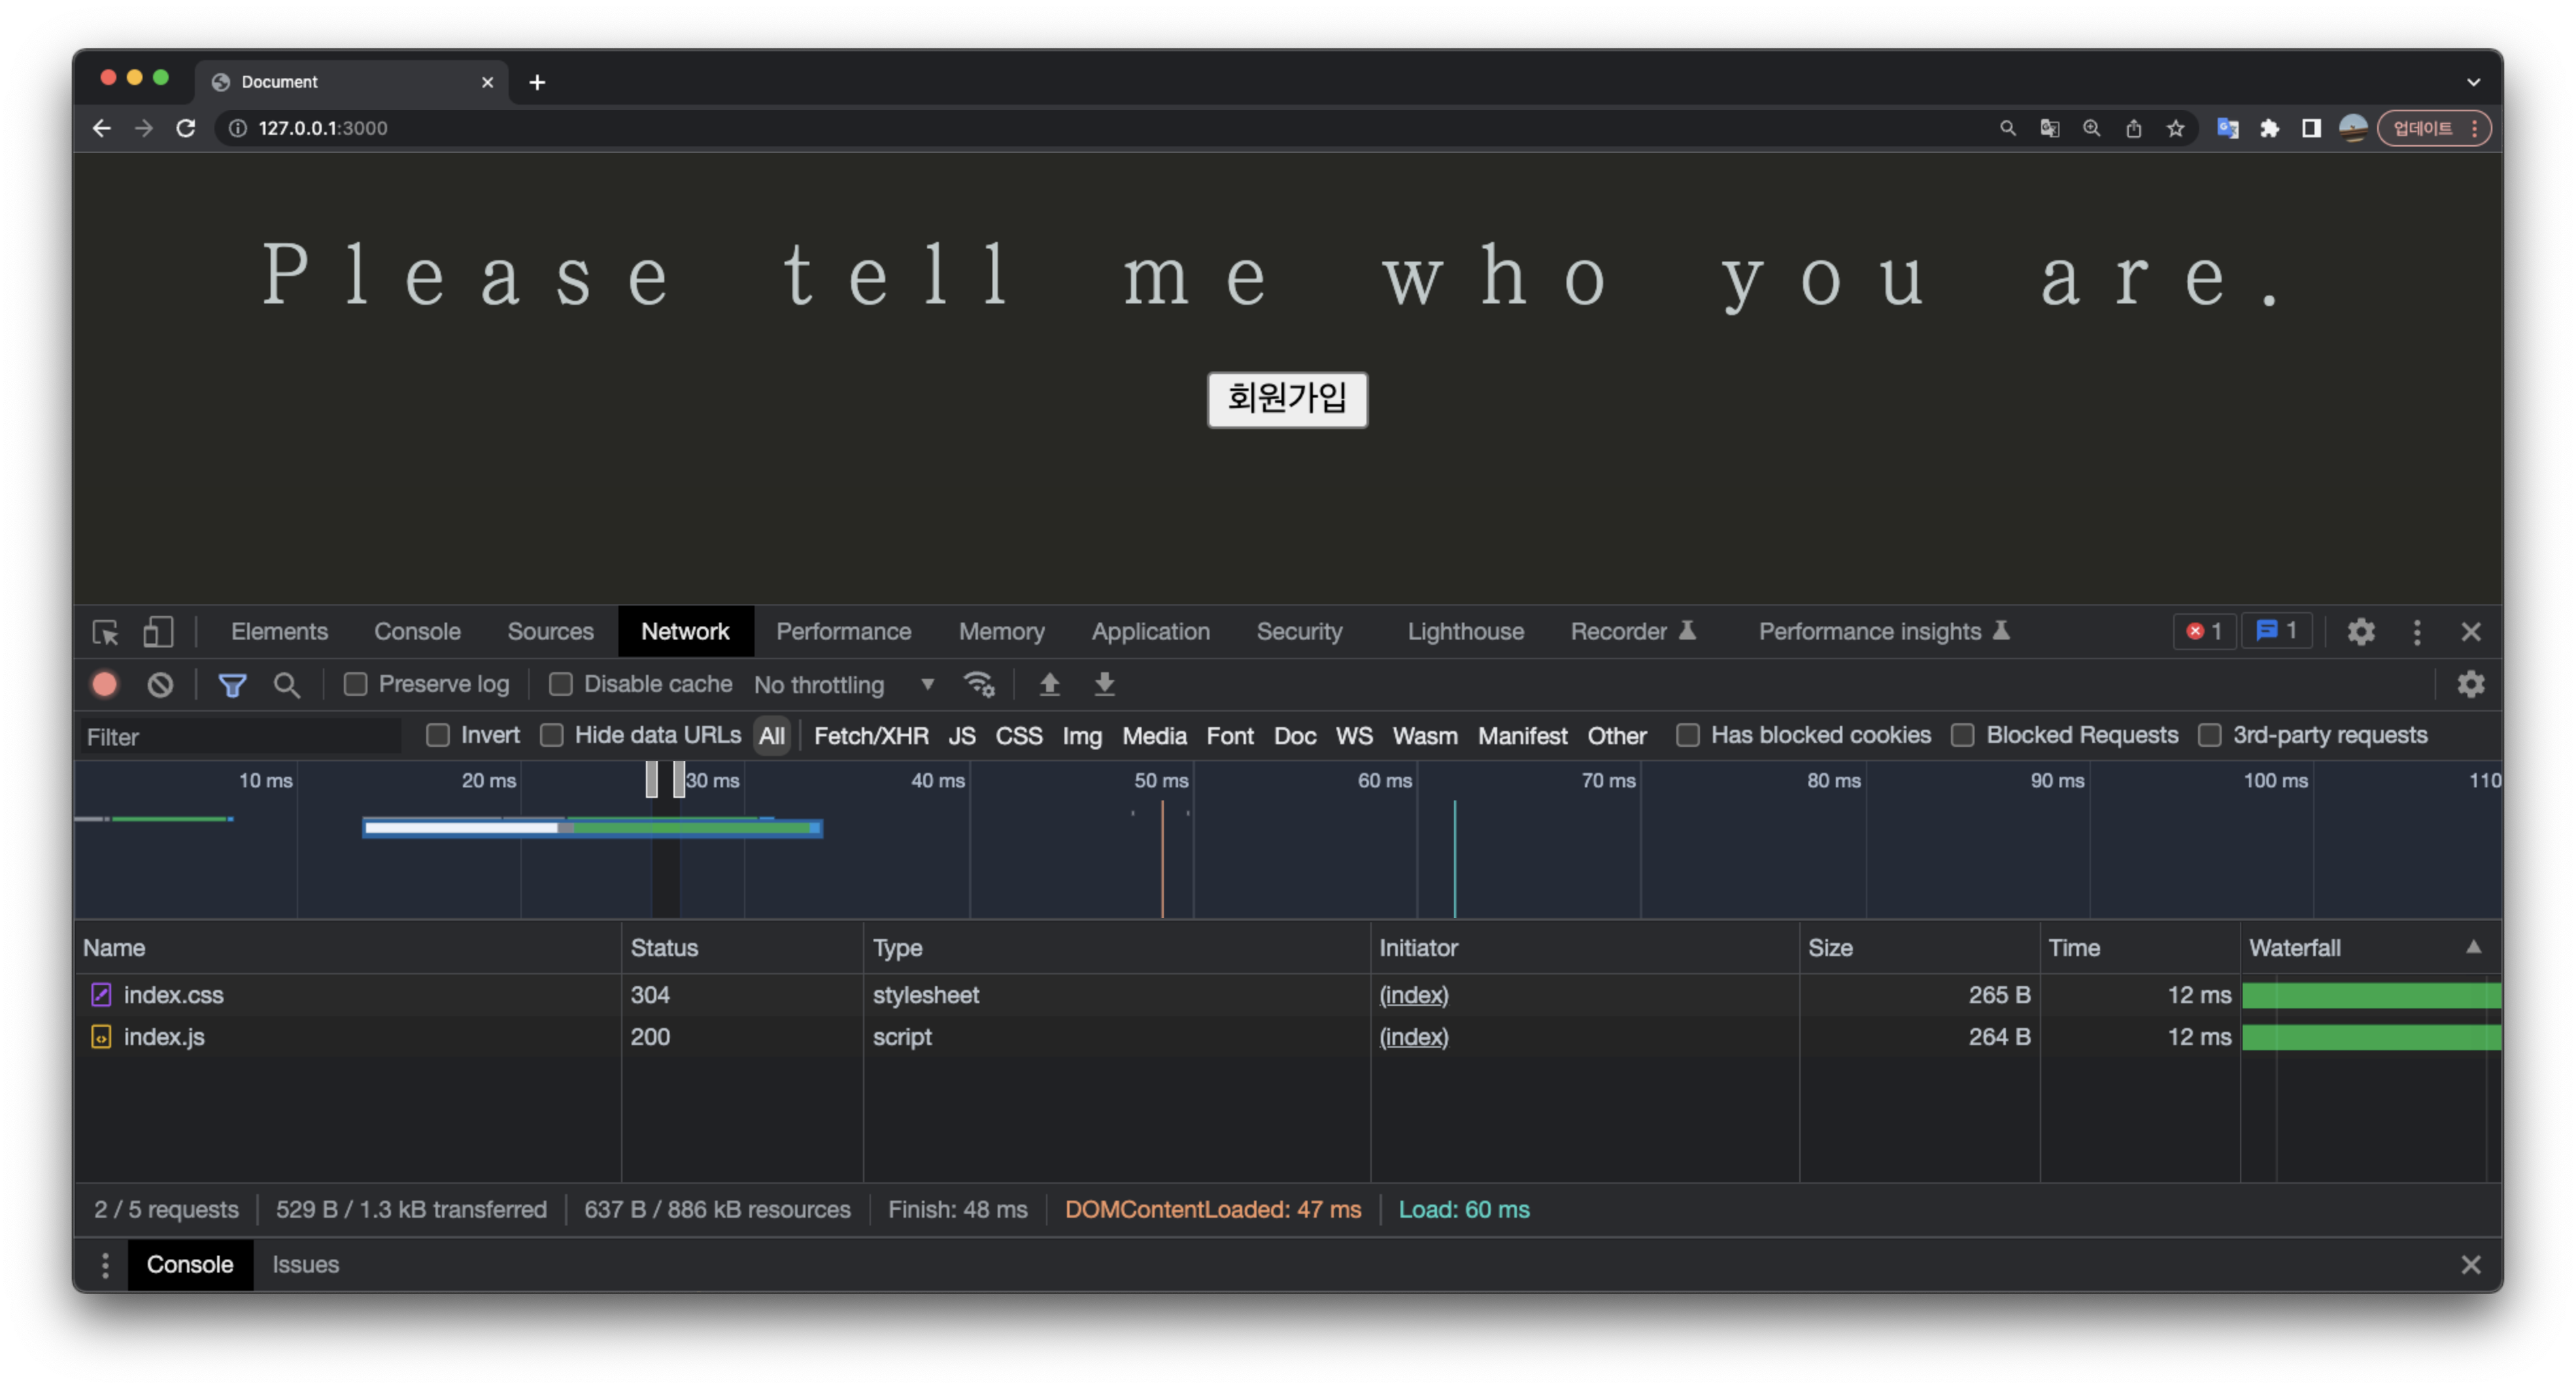2576x1389 pixels.
Task: Open network conditions wifi icon
Action: 978,684
